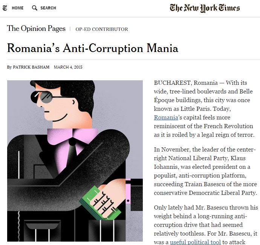Click the sunglasses in the article illustration
The height and width of the screenshot is (245, 260).
(x=42, y=97)
